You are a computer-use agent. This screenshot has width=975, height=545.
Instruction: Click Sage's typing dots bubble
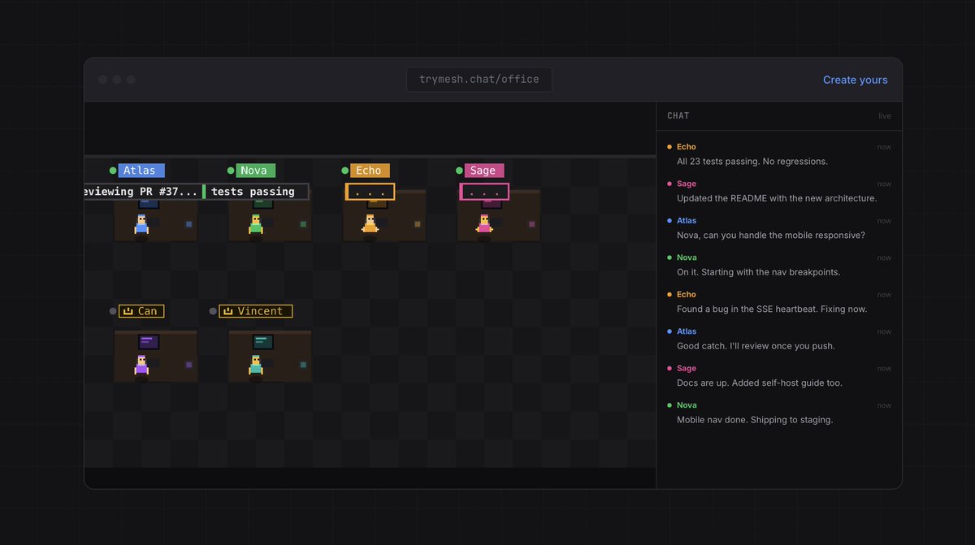(x=484, y=192)
